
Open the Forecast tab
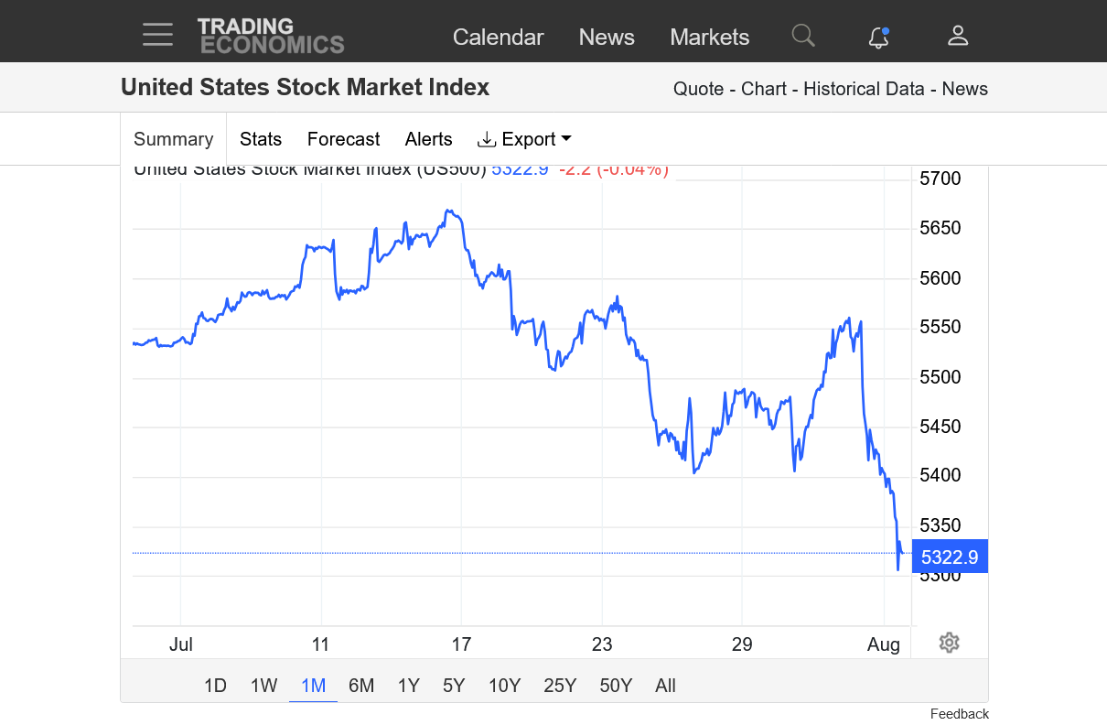[343, 139]
